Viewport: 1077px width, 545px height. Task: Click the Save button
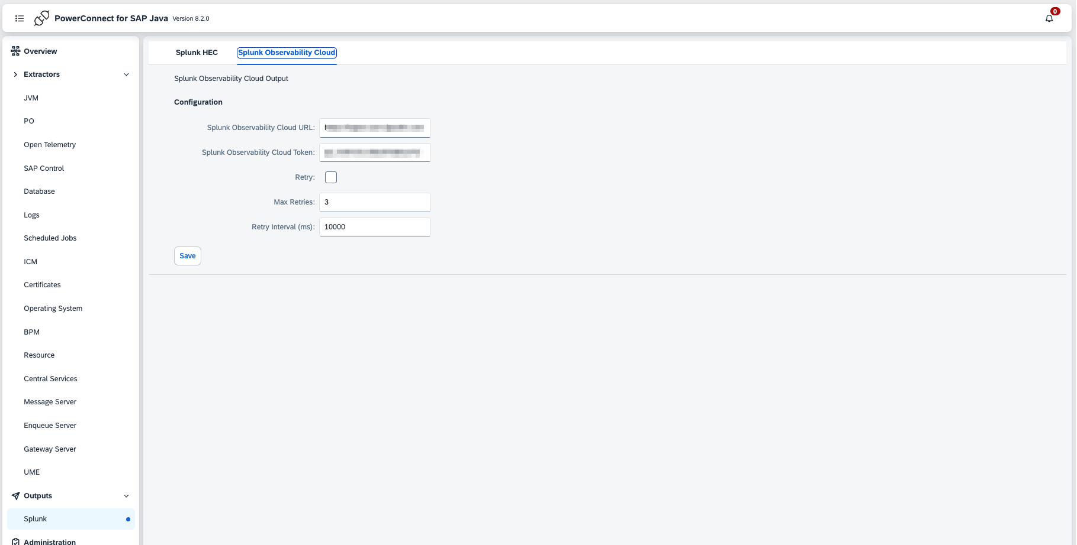[188, 256]
